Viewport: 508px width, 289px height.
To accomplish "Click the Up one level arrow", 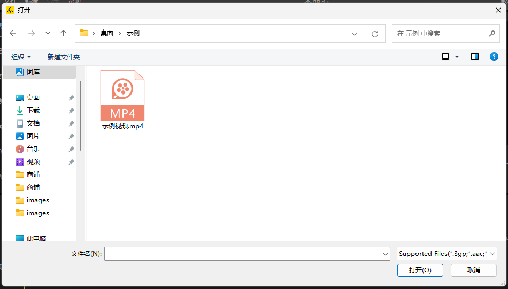I will coord(63,33).
